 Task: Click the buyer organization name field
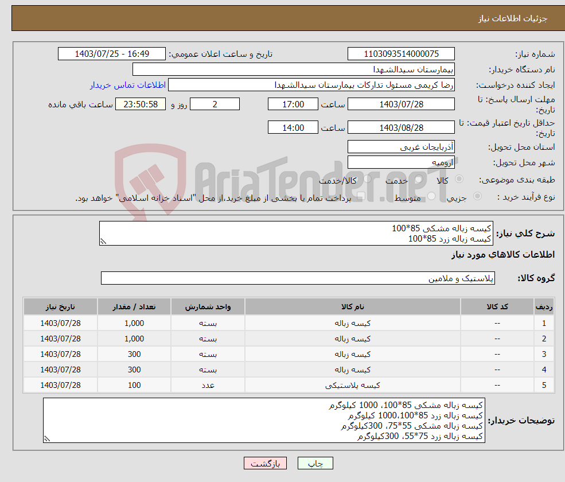294,69
